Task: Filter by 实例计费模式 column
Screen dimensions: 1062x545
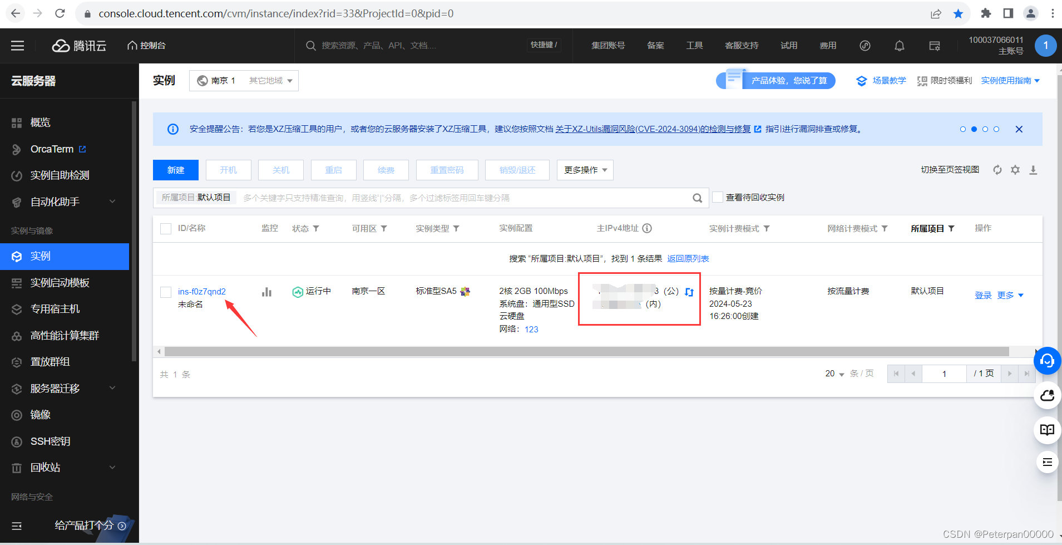Action: [767, 229]
